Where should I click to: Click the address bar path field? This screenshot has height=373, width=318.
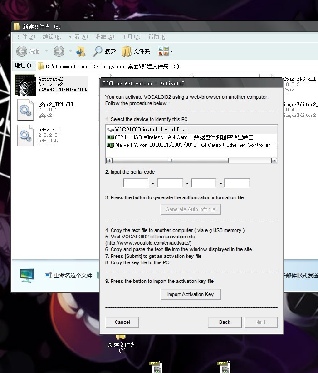[177, 66]
